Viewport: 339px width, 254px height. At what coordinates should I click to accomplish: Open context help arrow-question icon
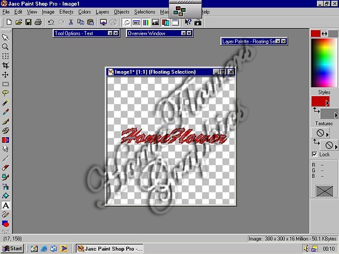188,22
